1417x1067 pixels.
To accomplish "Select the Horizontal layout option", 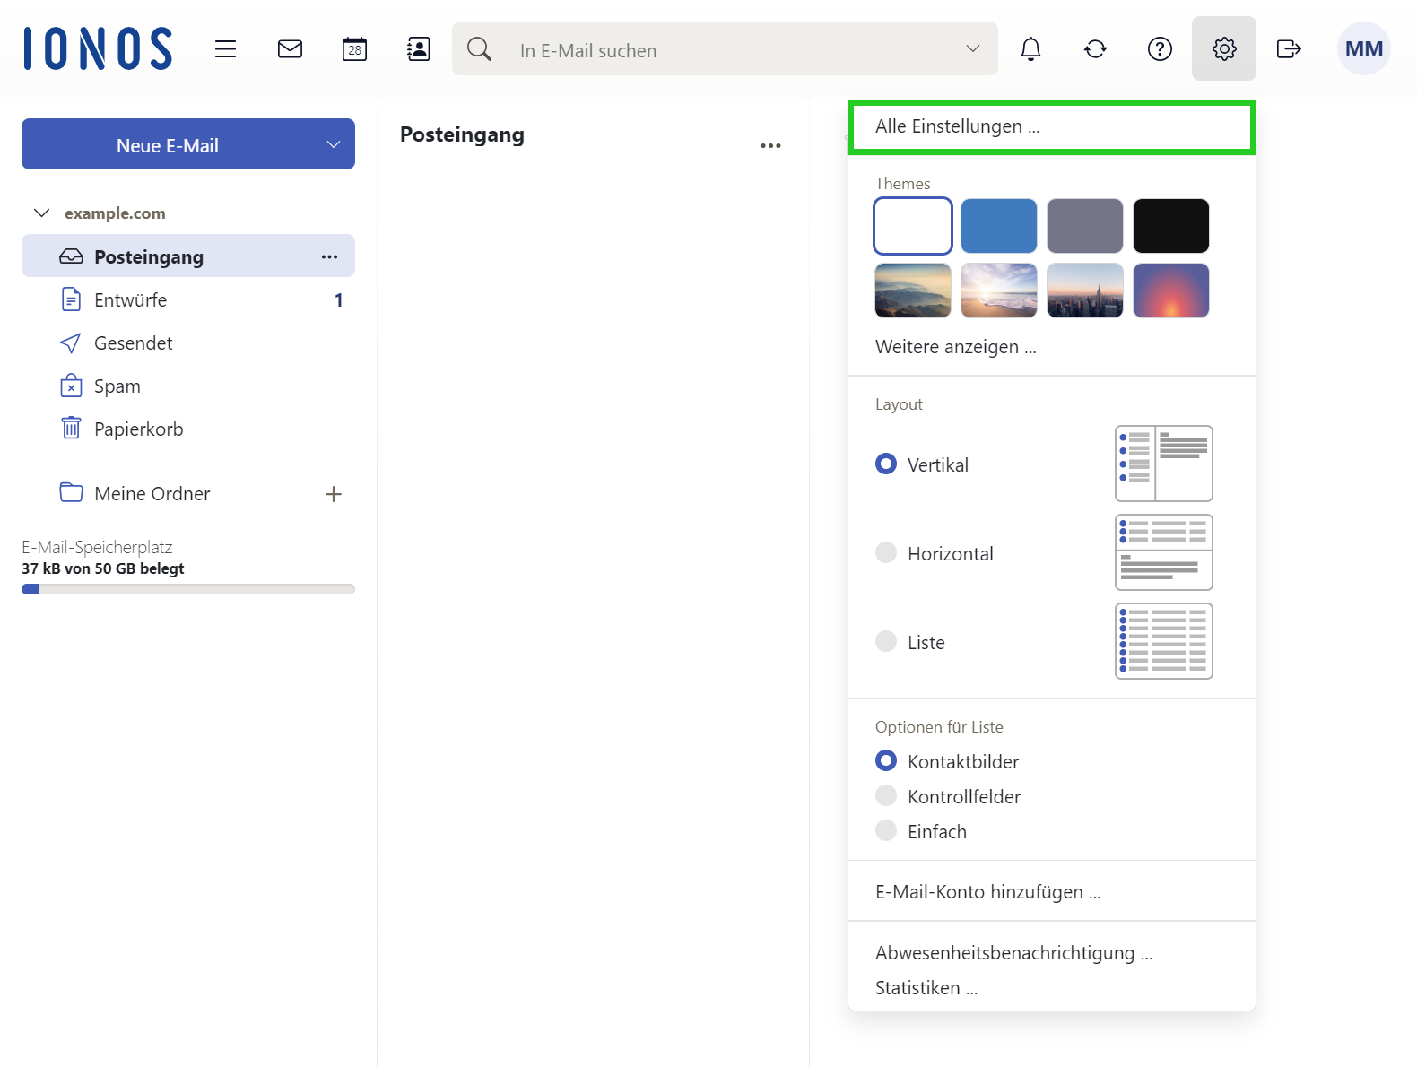I will pyautogui.click(x=886, y=553).
